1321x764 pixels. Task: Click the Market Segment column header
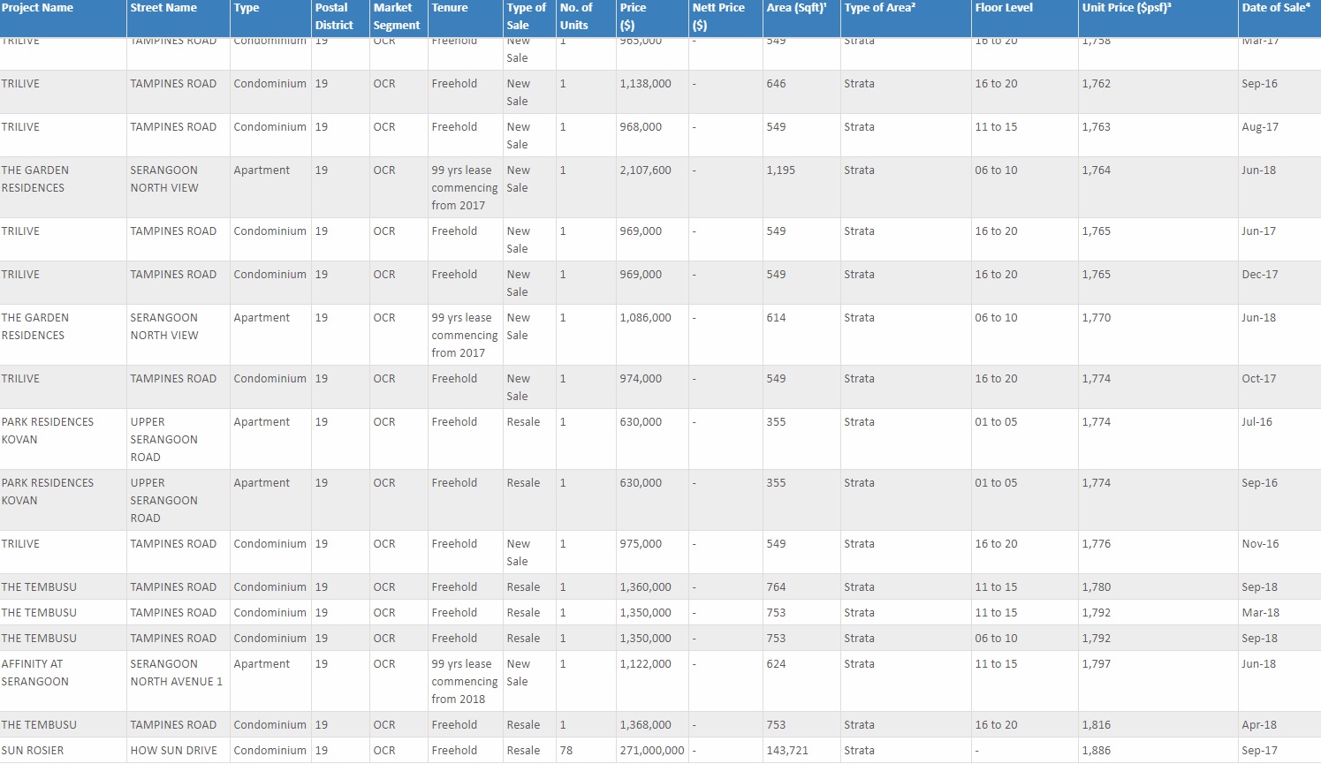tap(397, 17)
